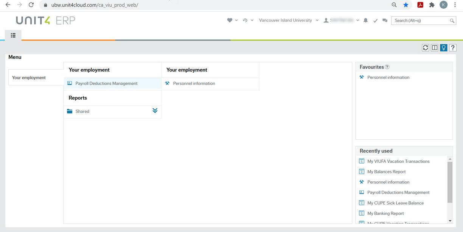Viewport: 463px width, 232px height.
Task: Expand the Shared reports folder chevrons
Action: (154, 111)
